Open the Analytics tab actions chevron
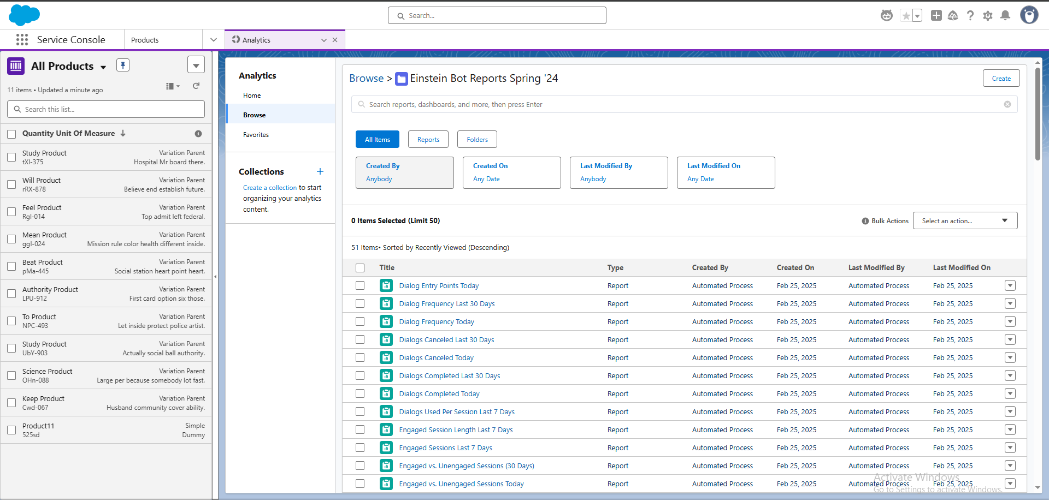 324,40
